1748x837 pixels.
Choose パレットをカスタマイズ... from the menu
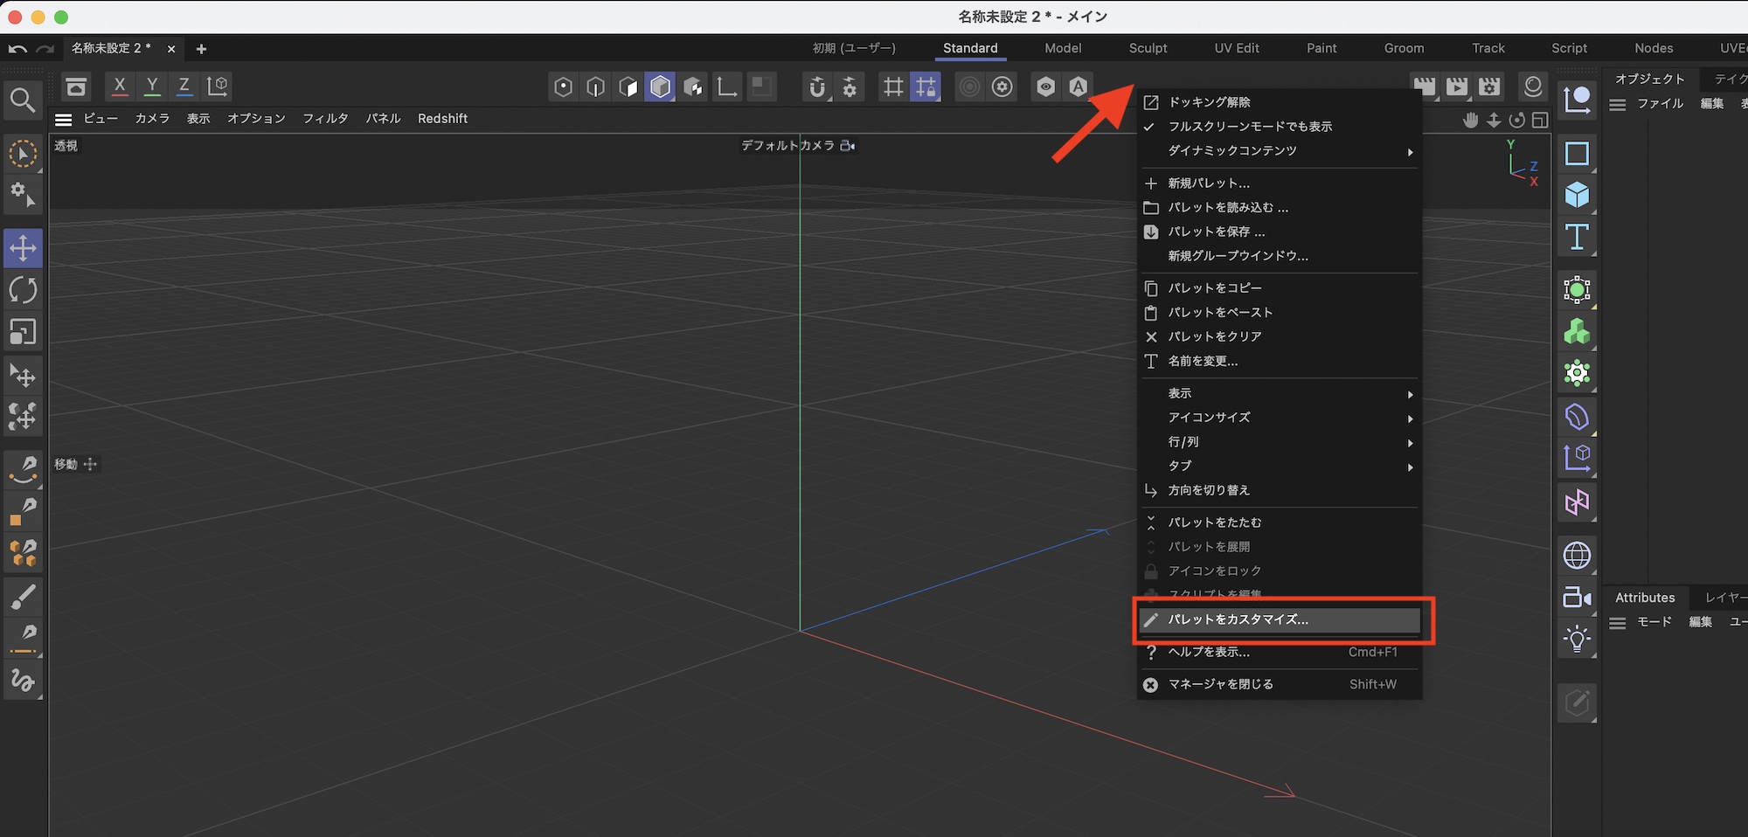click(x=1238, y=619)
